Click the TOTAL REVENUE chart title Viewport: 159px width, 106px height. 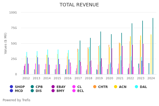[x=79, y=5]
